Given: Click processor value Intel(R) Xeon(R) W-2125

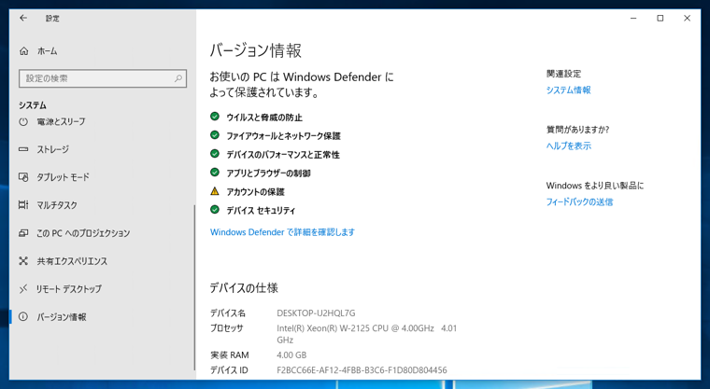Looking at the screenshot, I should click(367, 334).
